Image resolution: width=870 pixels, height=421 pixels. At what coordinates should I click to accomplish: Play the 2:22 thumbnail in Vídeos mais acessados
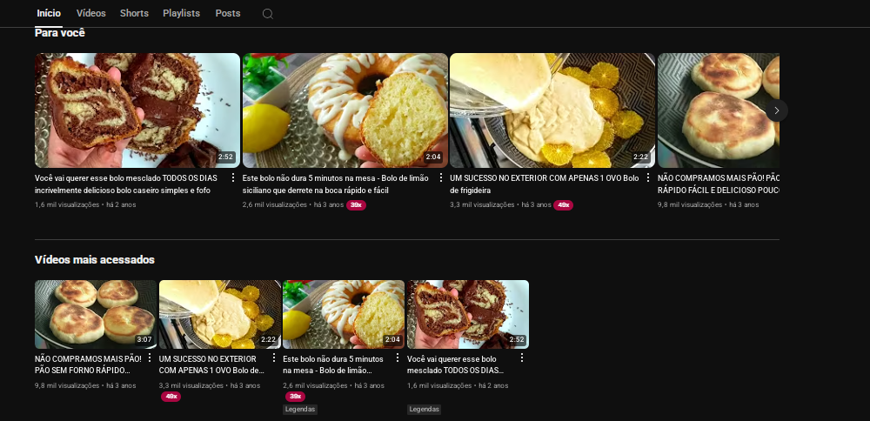220,315
